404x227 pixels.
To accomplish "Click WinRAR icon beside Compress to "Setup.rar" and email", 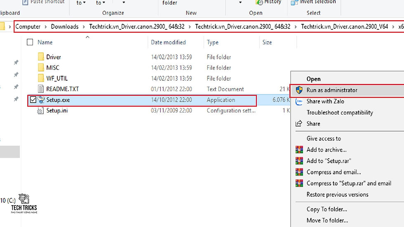I will point(299,183).
